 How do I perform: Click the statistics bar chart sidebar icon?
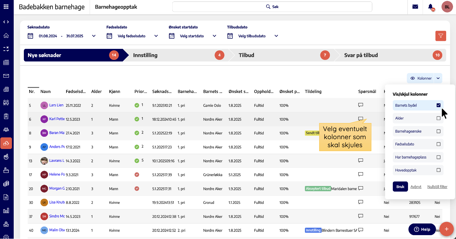(x=6, y=211)
